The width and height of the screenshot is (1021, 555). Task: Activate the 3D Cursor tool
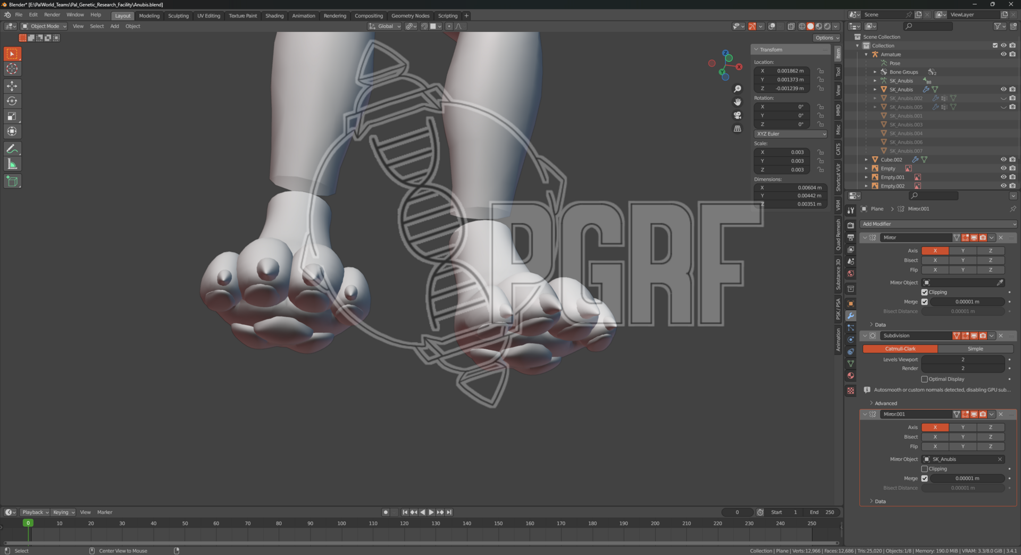point(12,69)
